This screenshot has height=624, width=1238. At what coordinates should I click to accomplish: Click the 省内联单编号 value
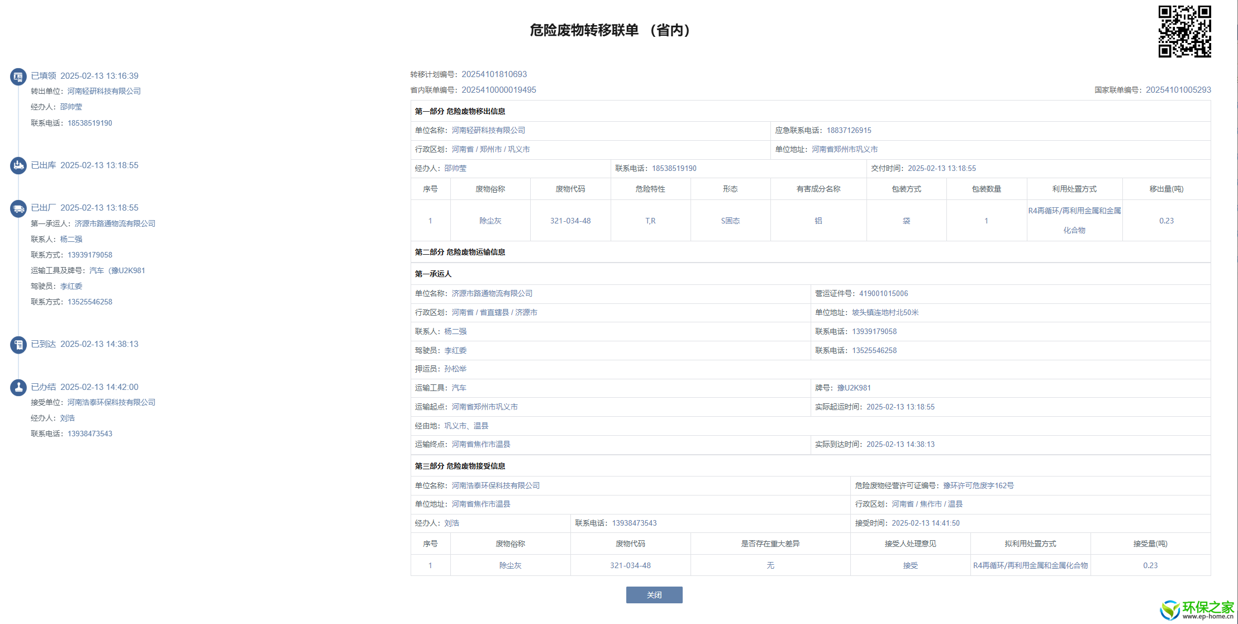pyautogui.click(x=498, y=90)
